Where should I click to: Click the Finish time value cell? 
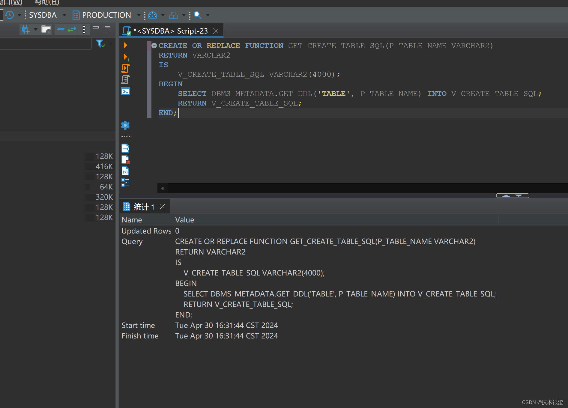point(226,336)
